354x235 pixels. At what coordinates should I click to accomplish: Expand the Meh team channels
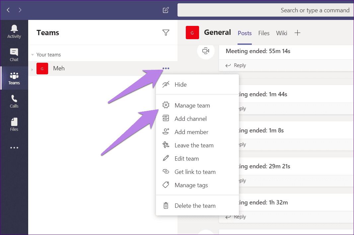coord(32,69)
